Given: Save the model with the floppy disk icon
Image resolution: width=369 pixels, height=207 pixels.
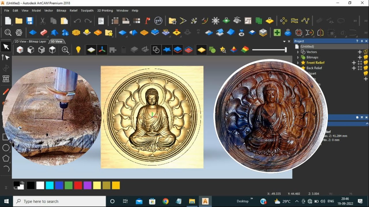Looking at the screenshot, I should 30,21.
